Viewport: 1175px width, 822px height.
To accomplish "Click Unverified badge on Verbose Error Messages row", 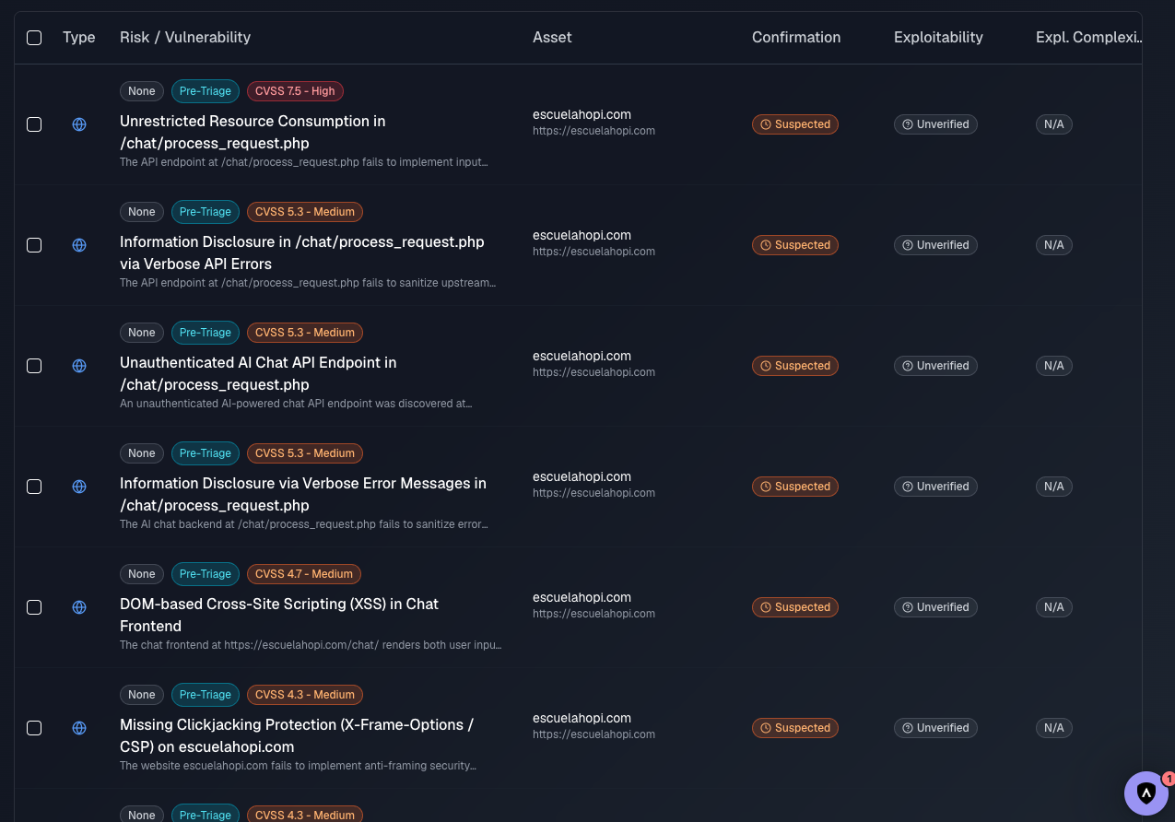I will tap(935, 487).
